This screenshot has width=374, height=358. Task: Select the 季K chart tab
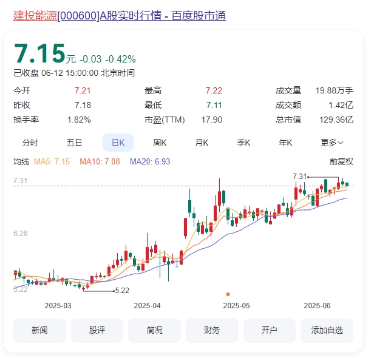point(243,143)
